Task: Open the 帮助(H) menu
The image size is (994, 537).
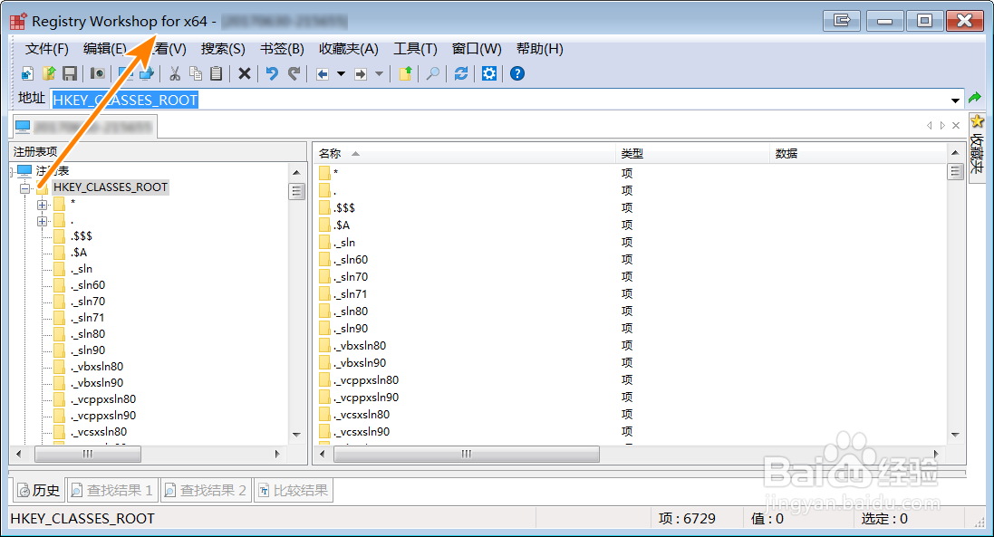Action: [x=539, y=49]
